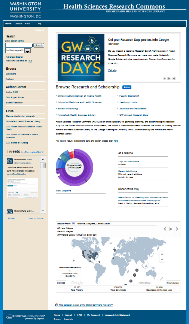Expand the 'In this repository' dropdown
The image size is (189, 324).
18,51
